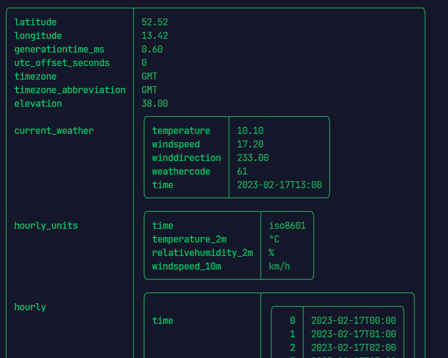Click the latitude key label

[x=35, y=22]
